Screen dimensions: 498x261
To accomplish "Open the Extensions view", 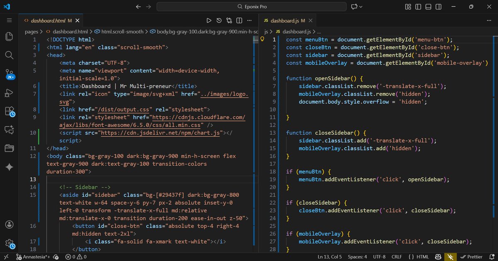I will click(x=9, y=111).
